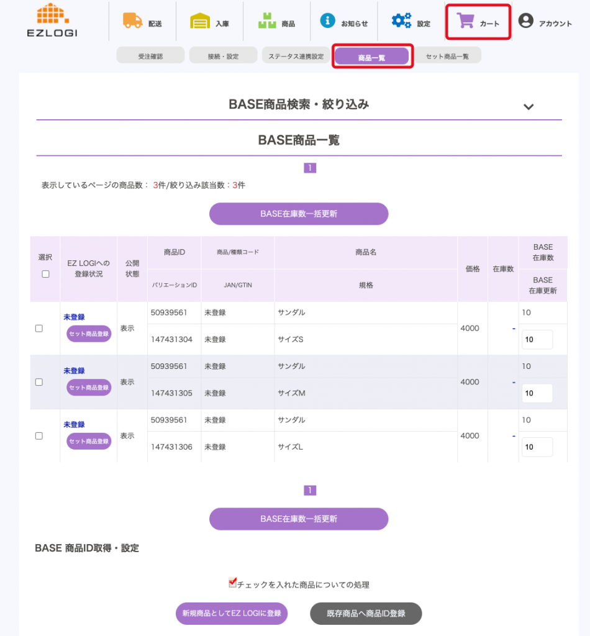The height and width of the screenshot is (636, 590).
Task: Click 新規商品としてEZ LOGIに登録 button
Action: [232, 613]
